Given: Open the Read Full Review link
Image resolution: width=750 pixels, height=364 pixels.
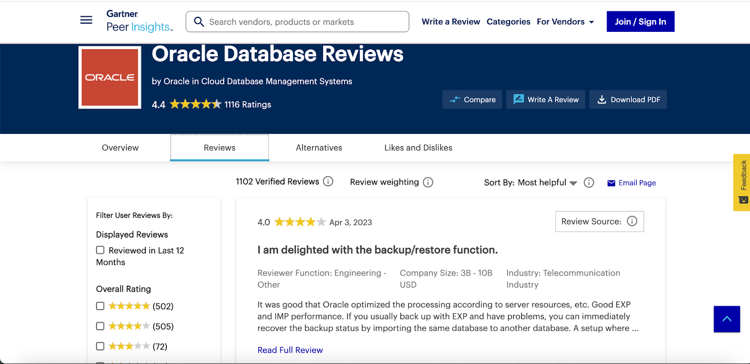Looking at the screenshot, I should 290,350.
